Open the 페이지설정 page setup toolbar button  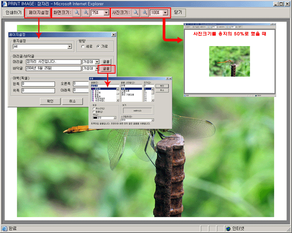click(x=39, y=13)
